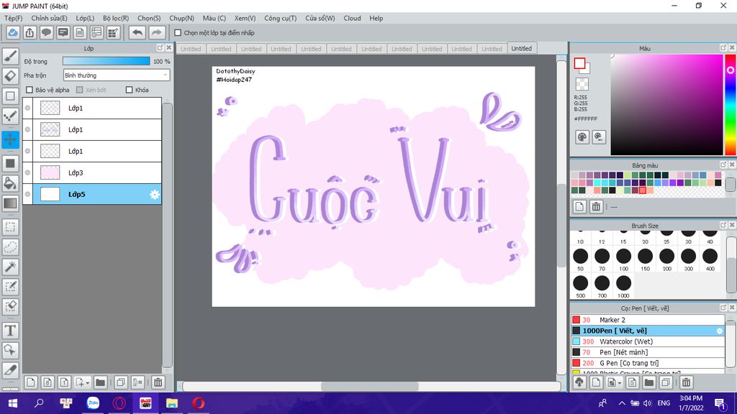
Task: Add a new 8-bit layer
Action: (48, 382)
